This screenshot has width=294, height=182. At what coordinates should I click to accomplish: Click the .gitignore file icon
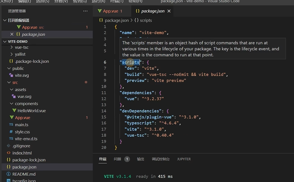coord(8,146)
